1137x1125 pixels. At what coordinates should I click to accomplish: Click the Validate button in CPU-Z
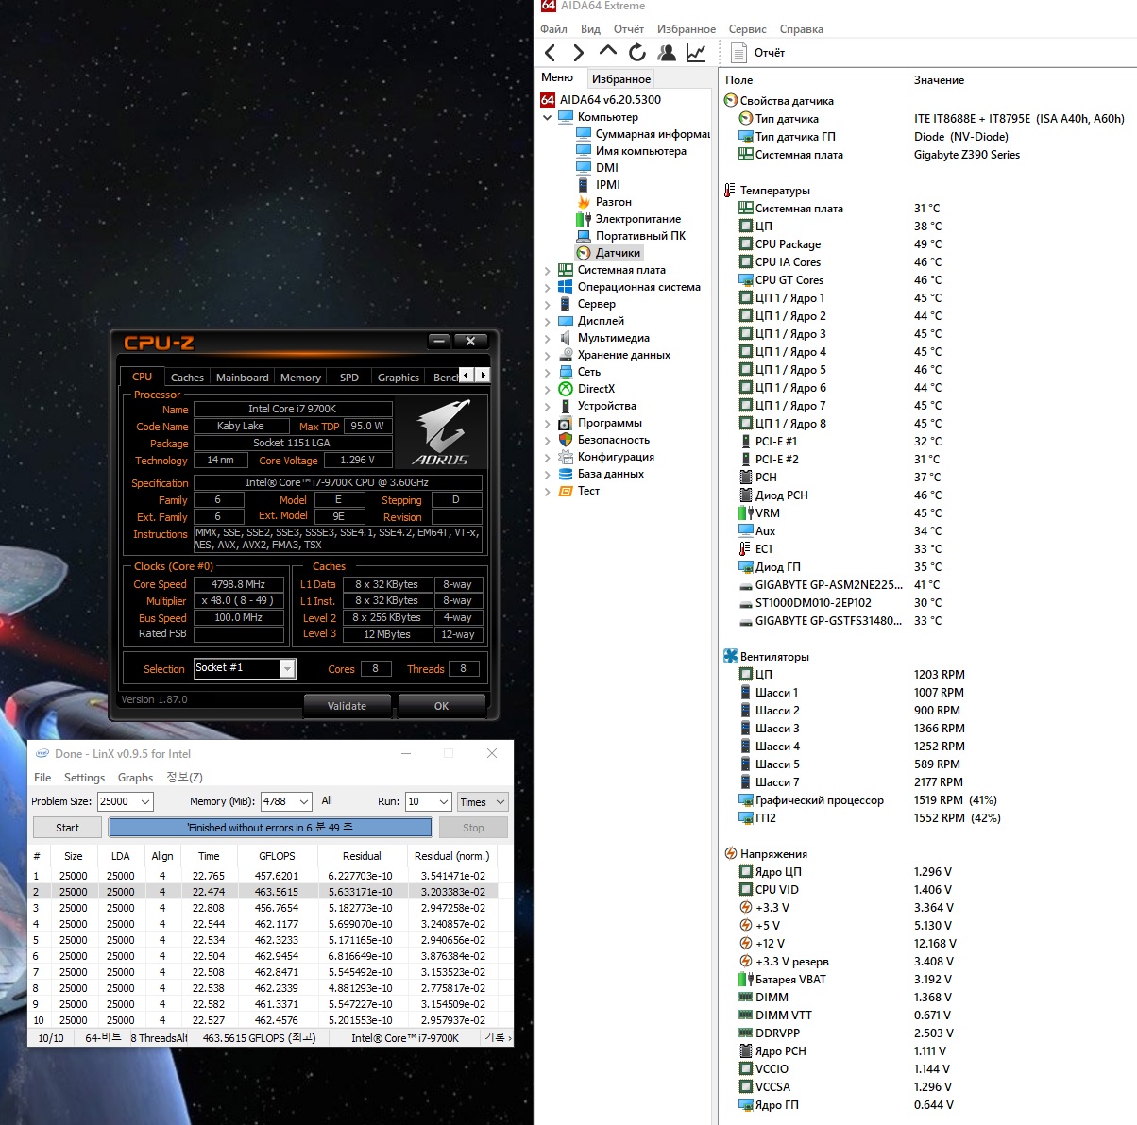pos(347,706)
